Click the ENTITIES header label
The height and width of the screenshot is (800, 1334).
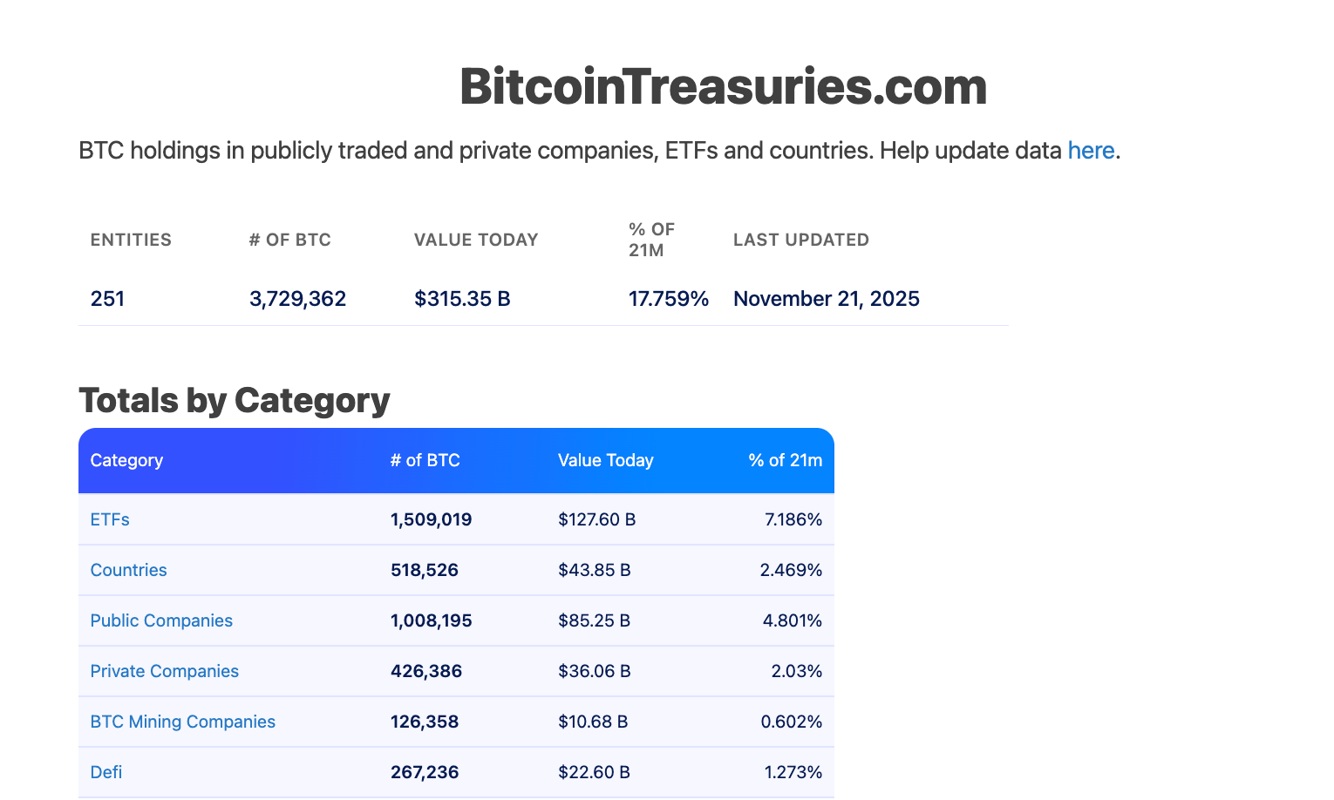pos(131,239)
